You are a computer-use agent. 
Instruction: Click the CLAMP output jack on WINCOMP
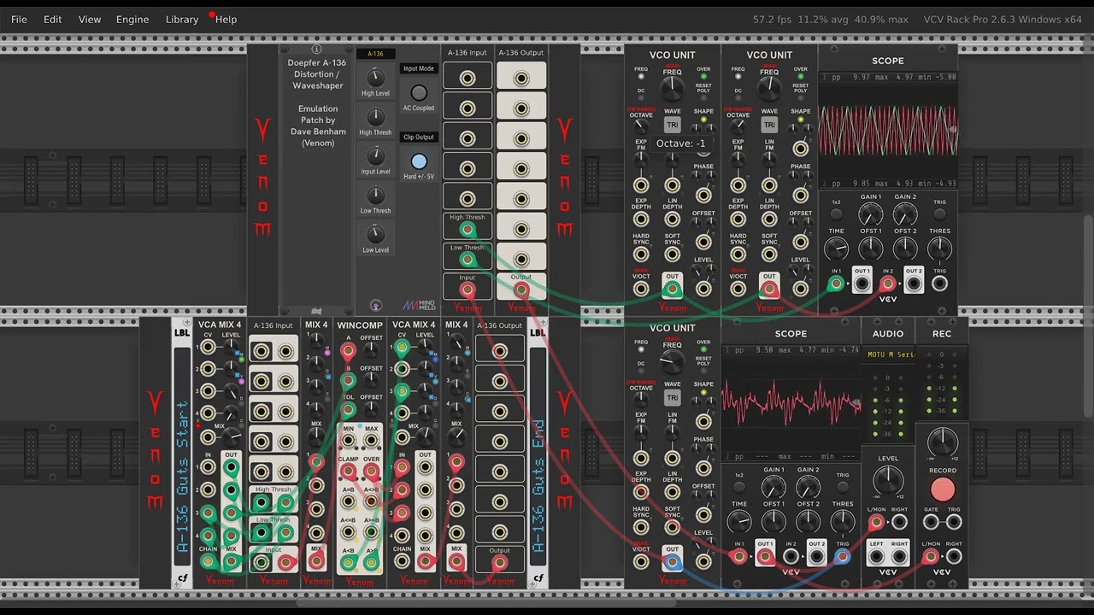coord(348,471)
